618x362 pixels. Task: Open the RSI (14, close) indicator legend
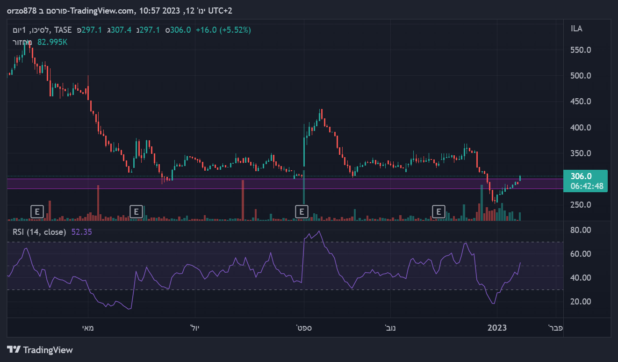point(39,232)
